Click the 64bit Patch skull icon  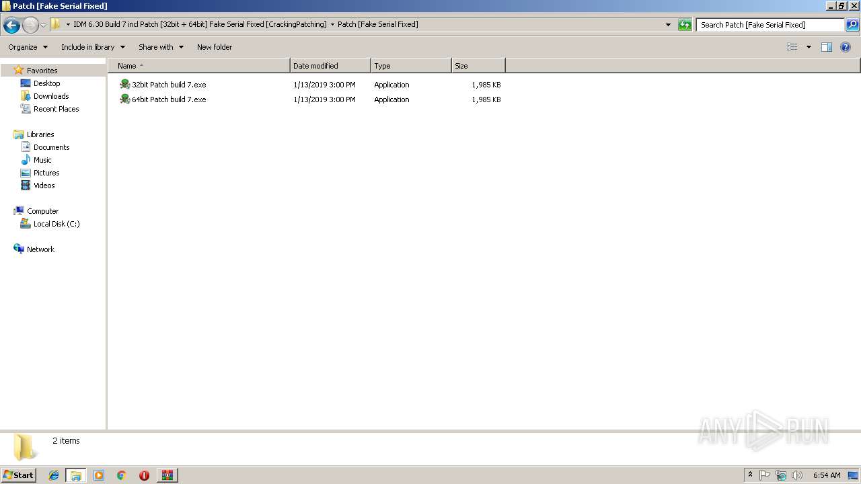pyautogui.click(x=124, y=99)
